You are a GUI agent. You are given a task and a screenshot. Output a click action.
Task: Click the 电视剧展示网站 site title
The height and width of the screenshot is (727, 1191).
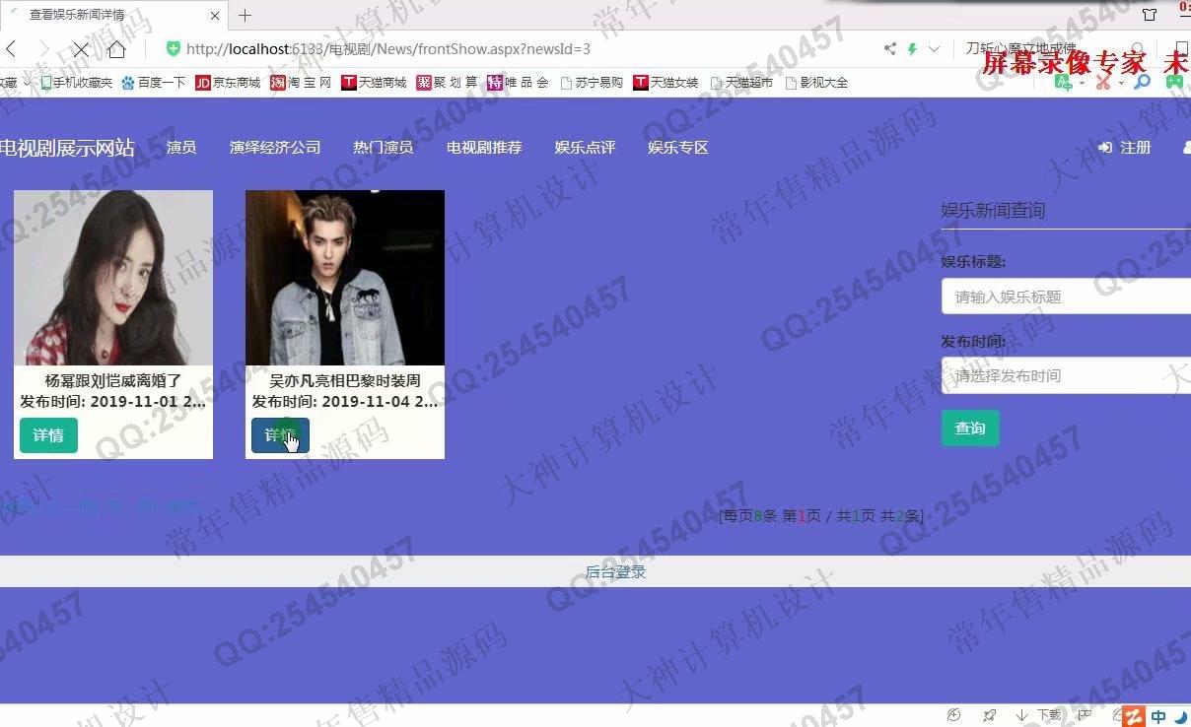tap(66, 148)
